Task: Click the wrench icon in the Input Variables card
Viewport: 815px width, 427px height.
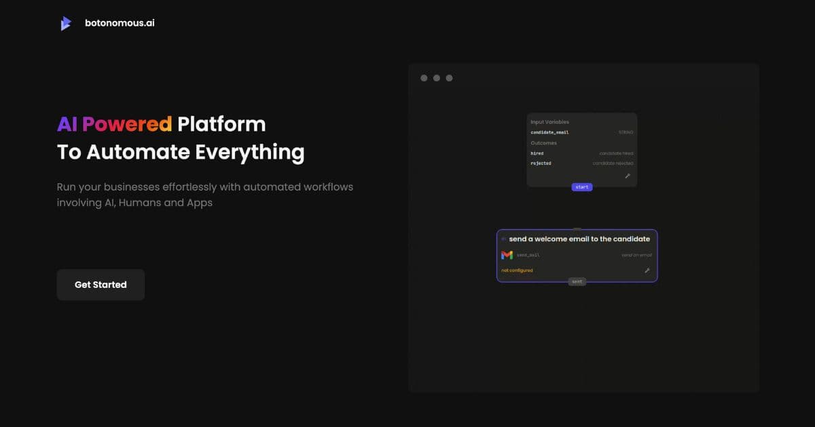Action: 628,176
